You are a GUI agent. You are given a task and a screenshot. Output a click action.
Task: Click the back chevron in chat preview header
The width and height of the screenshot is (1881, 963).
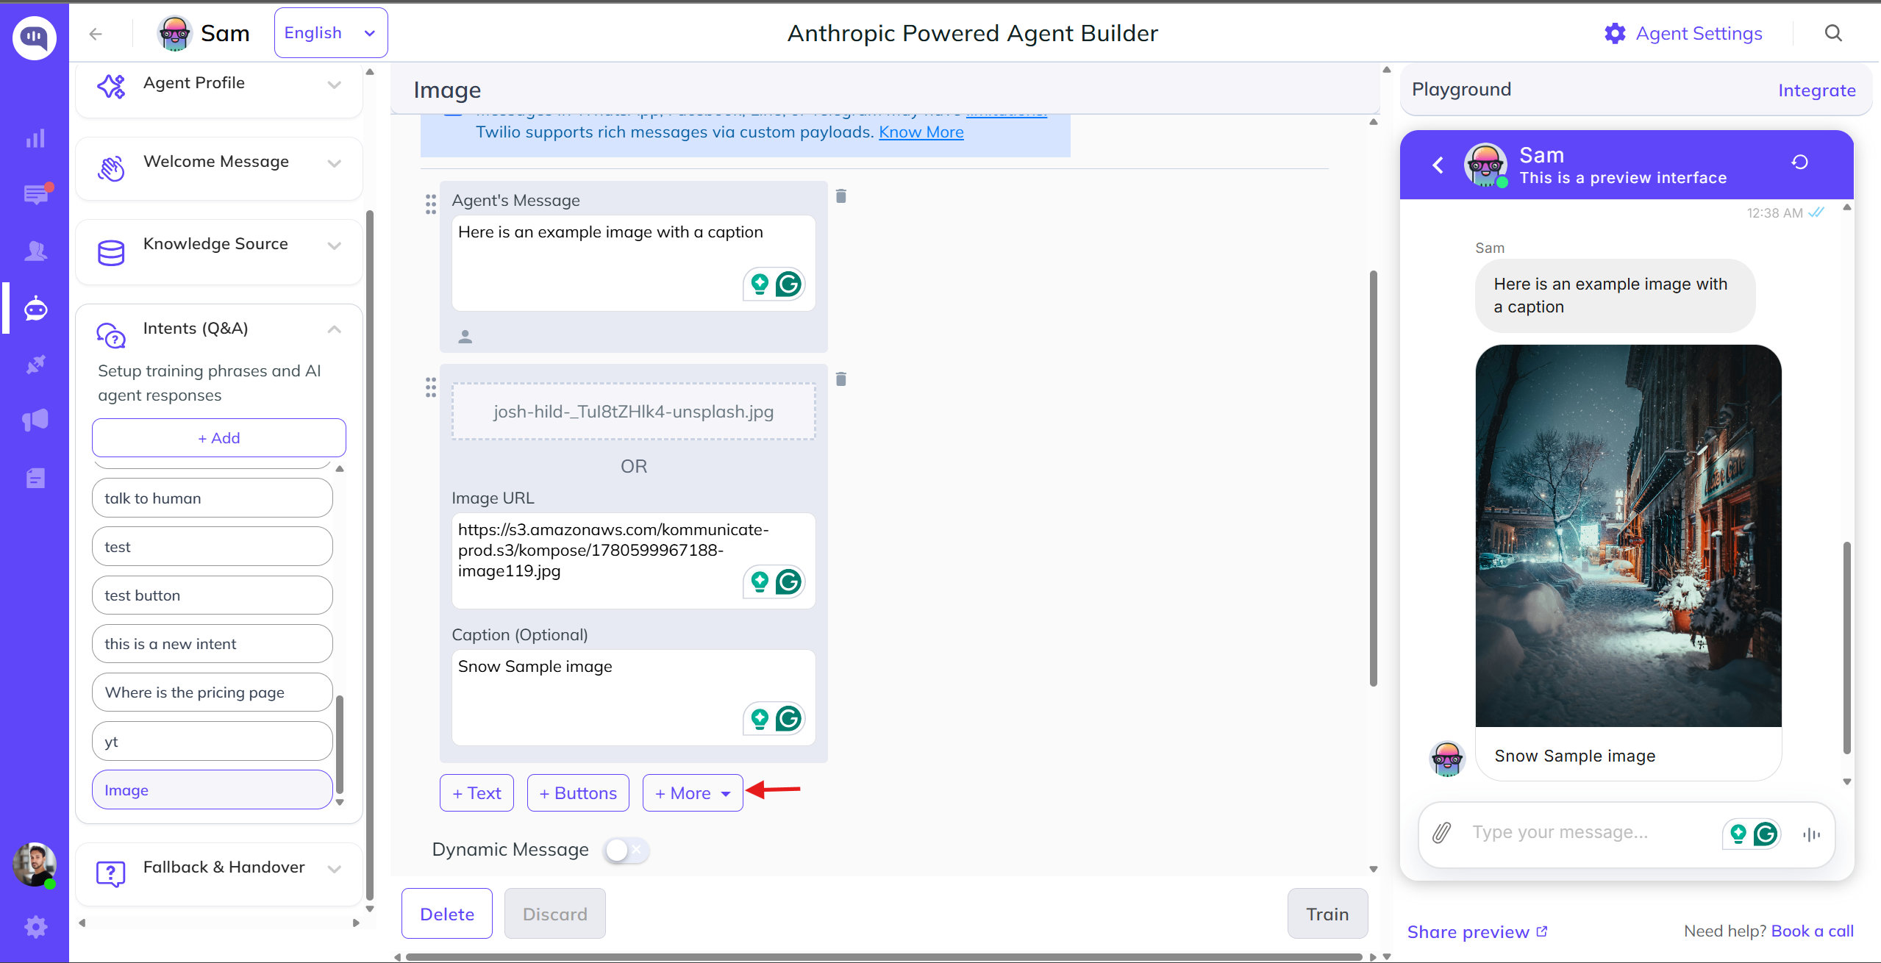point(1438,165)
